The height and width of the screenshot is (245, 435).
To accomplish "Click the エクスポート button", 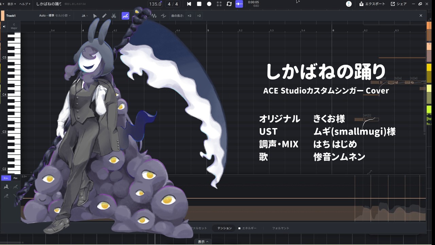I will tap(372, 4).
